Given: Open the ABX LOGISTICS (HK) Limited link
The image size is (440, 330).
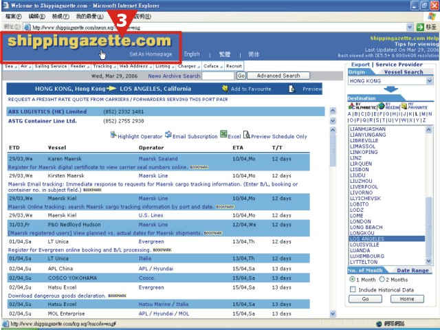Looking at the screenshot, I should 47,111.
